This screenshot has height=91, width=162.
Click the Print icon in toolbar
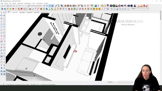[x=29, y=6]
